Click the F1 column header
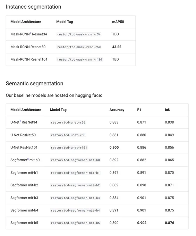Screen dimensions: 196x236 click(139, 110)
